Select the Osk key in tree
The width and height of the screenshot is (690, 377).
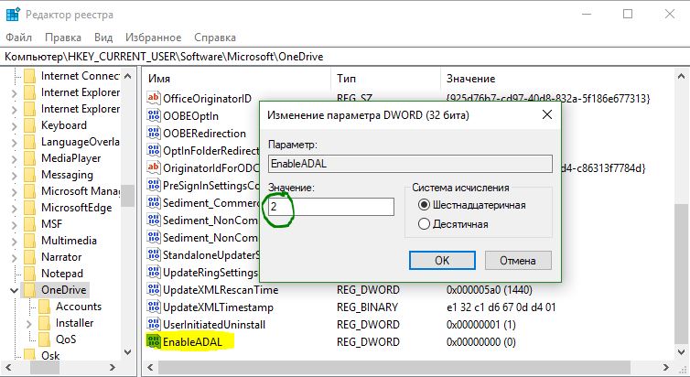coord(50,355)
